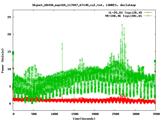Select the YR-198.46 Tsys:201.81 legend label
Viewport: 161px width, 121px height.
pos(124,16)
